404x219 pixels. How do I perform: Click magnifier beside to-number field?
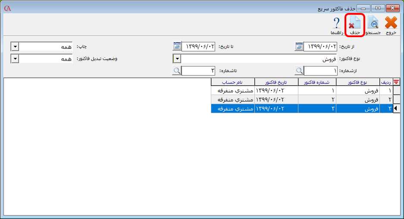click(176, 71)
